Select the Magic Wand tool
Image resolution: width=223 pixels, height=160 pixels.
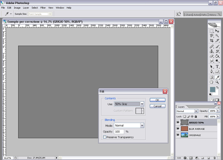coord(217,36)
